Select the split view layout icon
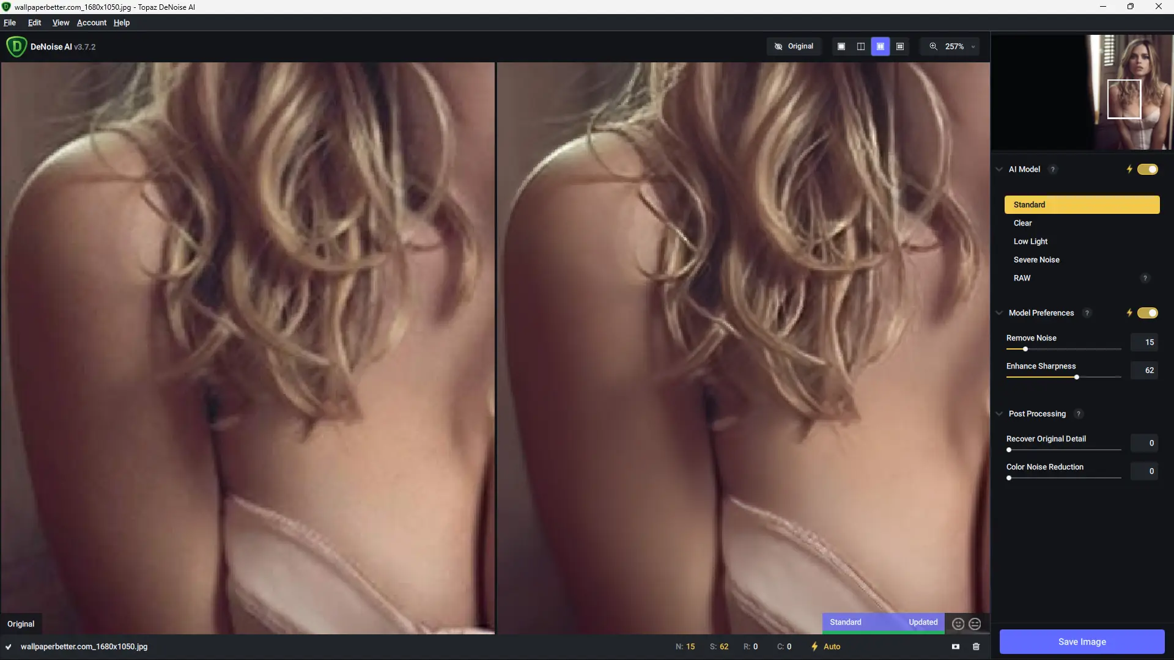The width and height of the screenshot is (1174, 660). (861, 46)
